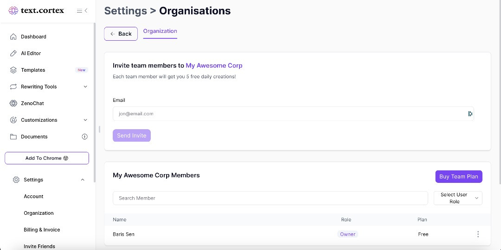Click the password manager icon in Email field
Image resolution: width=501 pixels, height=250 pixels.
[470, 113]
